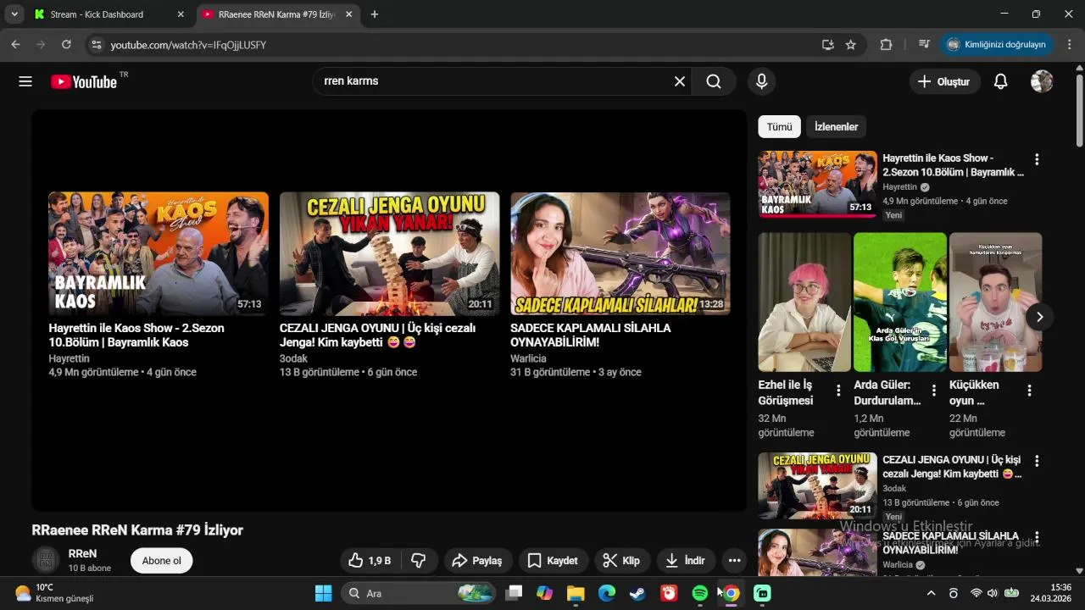Go to the YouTube home logo

point(83,81)
